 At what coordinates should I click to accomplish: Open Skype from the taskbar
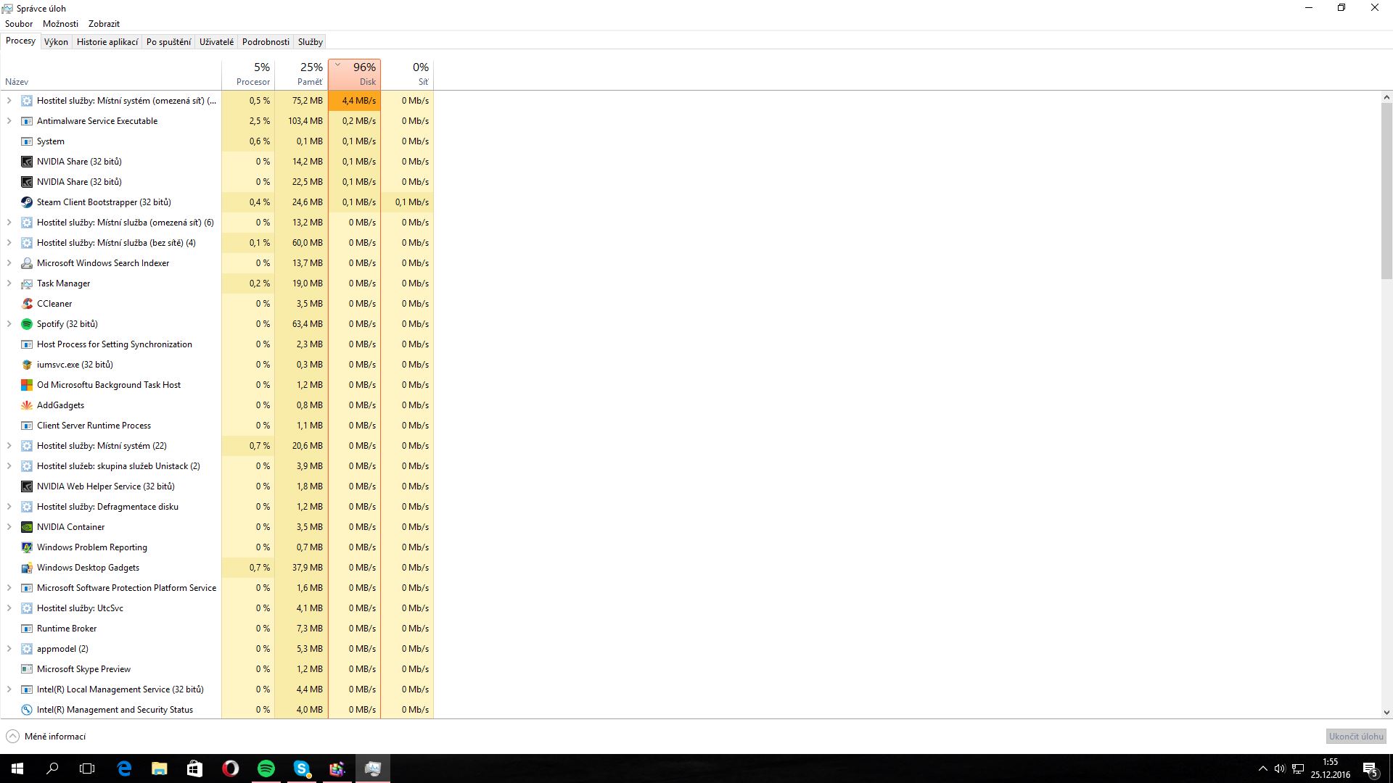click(x=302, y=768)
